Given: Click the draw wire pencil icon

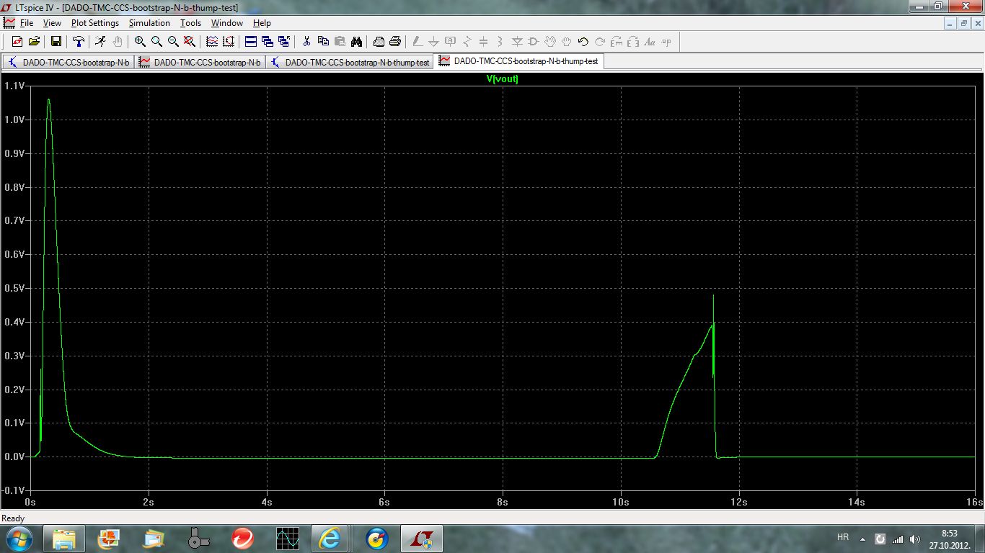Looking at the screenshot, I should (x=418, y=42).
